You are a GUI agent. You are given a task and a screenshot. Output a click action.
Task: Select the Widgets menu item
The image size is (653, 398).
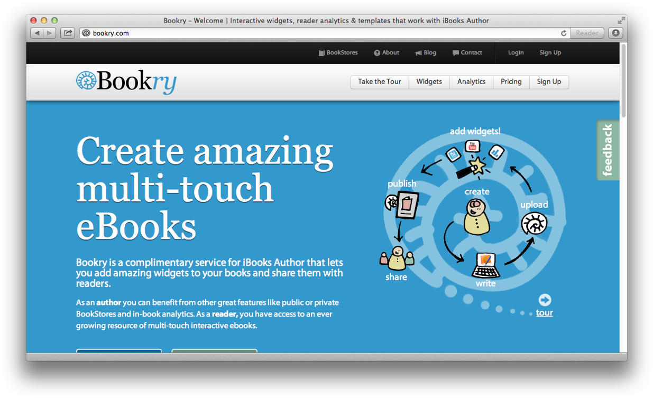click(429, 82)
